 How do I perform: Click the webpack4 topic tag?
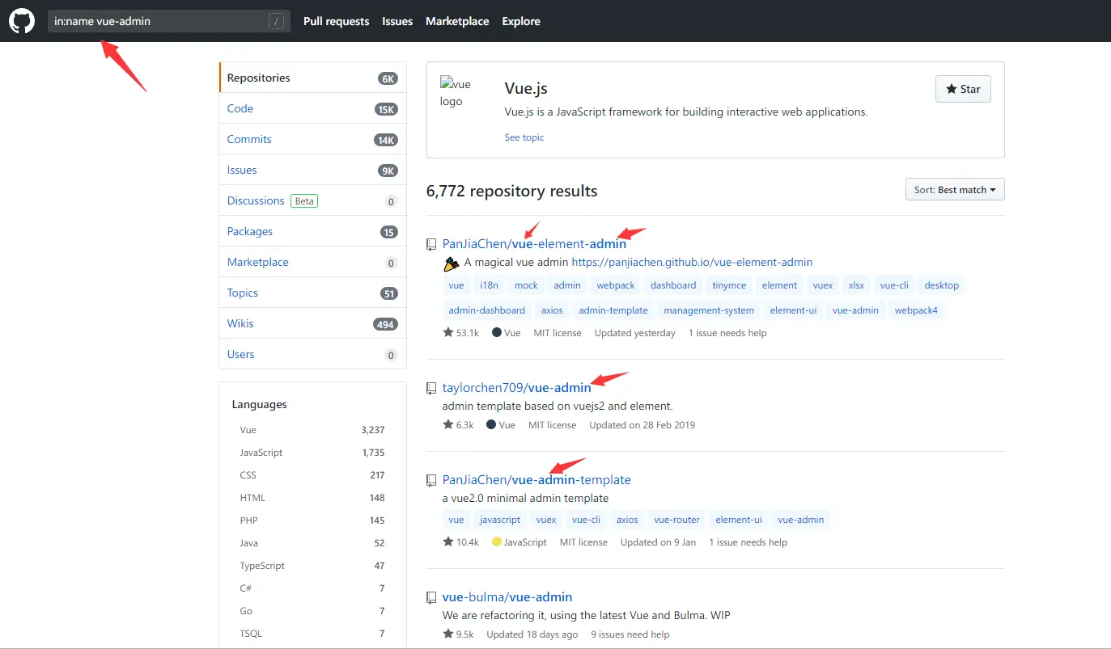(x=916, y=310)
